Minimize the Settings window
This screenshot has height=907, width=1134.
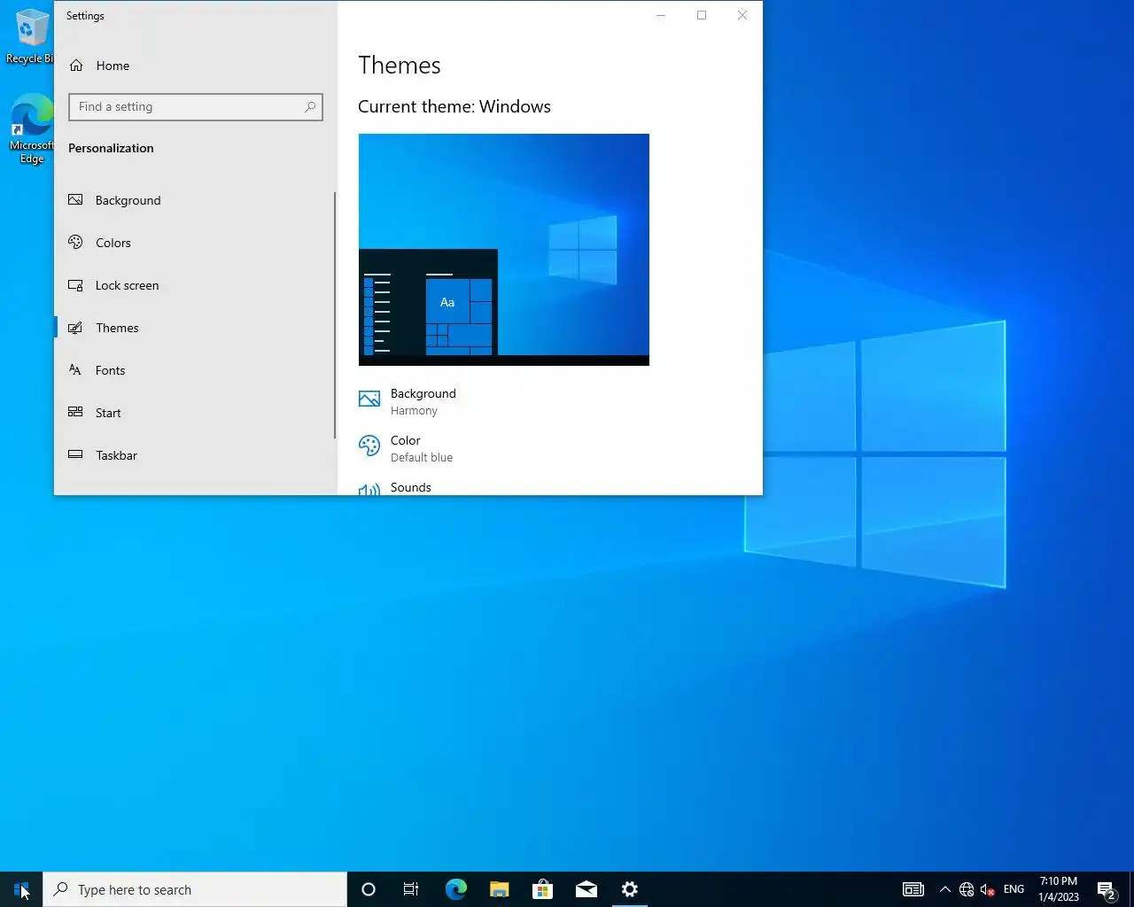[661, 15]
